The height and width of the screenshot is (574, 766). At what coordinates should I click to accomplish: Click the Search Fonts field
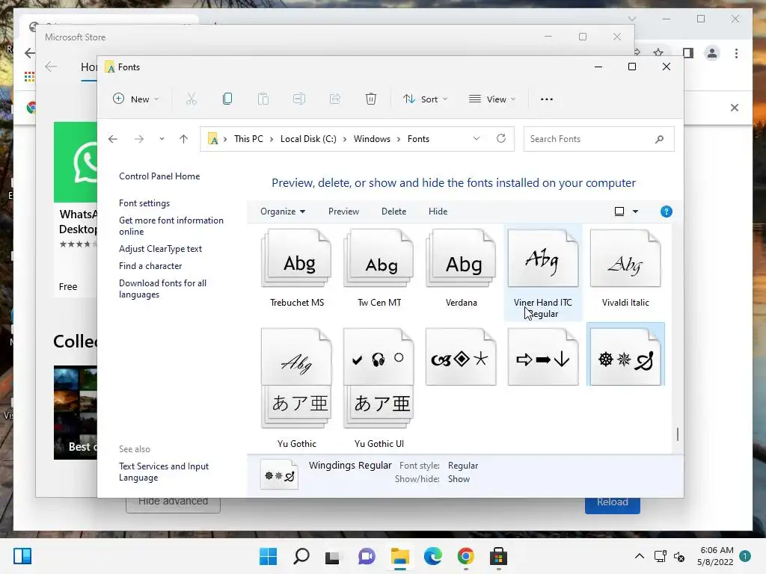click(x=598, y=139)
